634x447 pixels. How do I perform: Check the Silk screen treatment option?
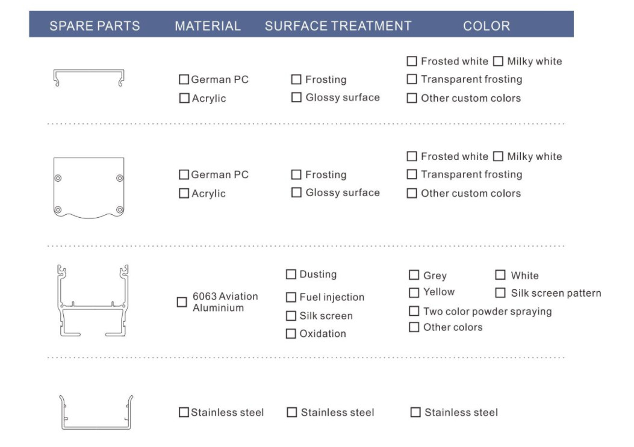tap(291, 316)
